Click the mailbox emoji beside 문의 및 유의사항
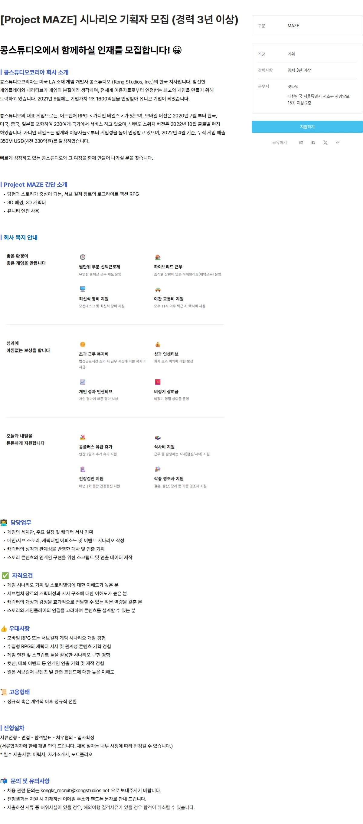Viewport: 363px width, 824px height. click(4, 781)
